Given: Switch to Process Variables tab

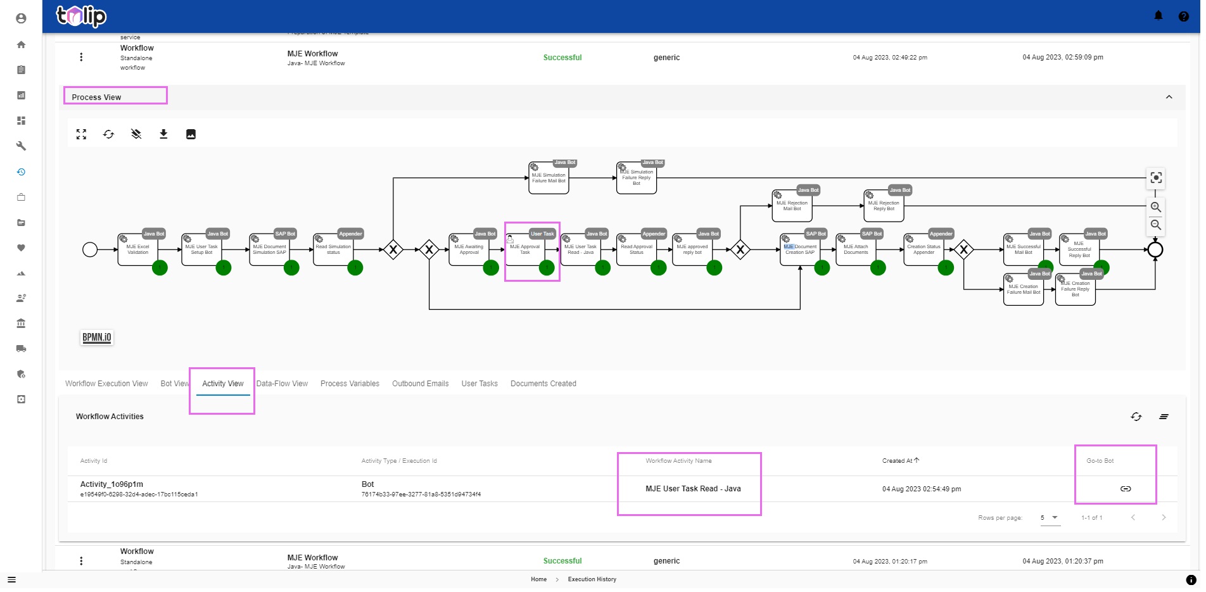Looking at the screenshot, I should coord(350,384).
